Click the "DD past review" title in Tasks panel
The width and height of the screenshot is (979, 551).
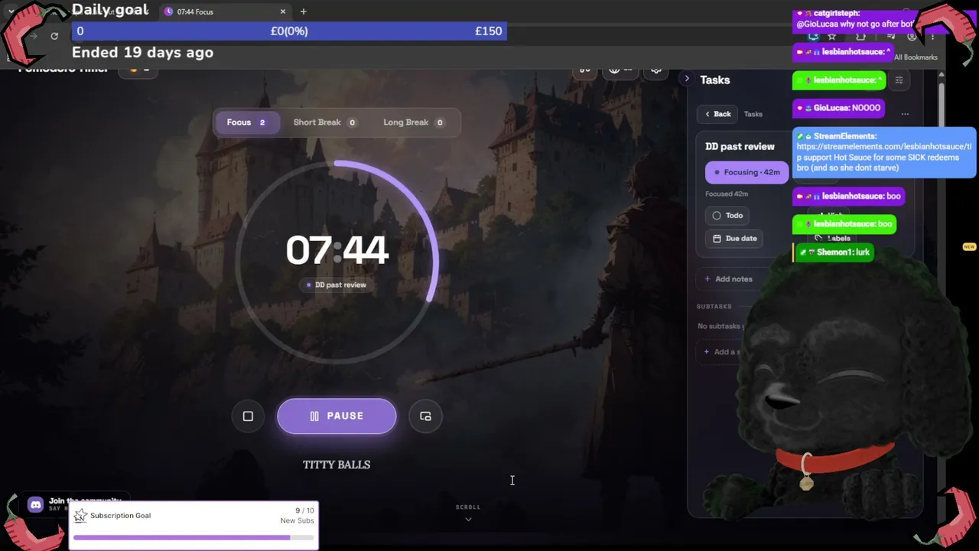[740, 146]
